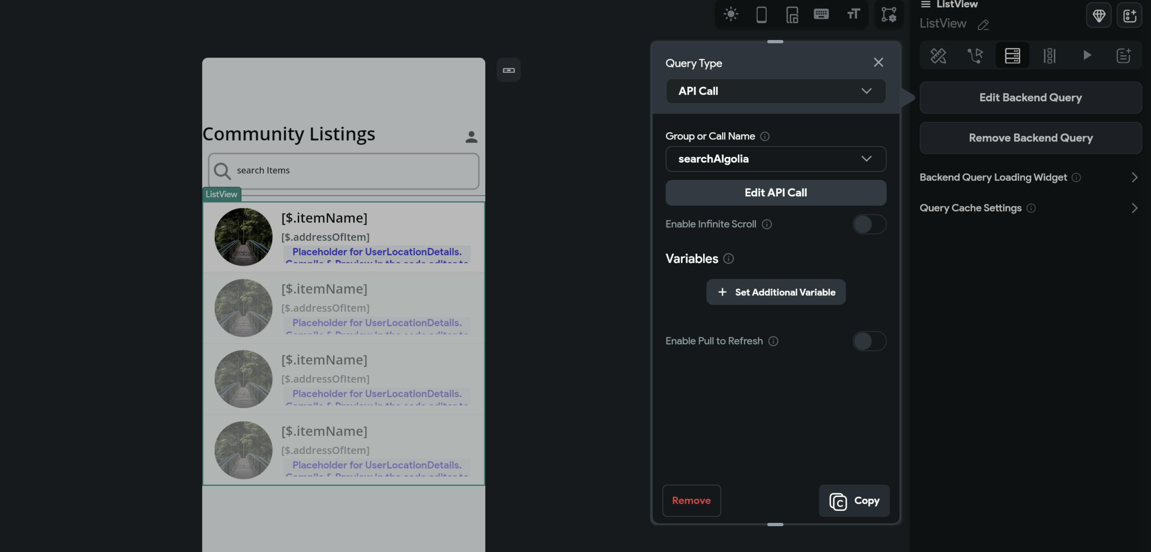The height and width of the screenshot is (552, 1151).
Task: Click the search Items field on canvas
Action: (x=343, y=170)
